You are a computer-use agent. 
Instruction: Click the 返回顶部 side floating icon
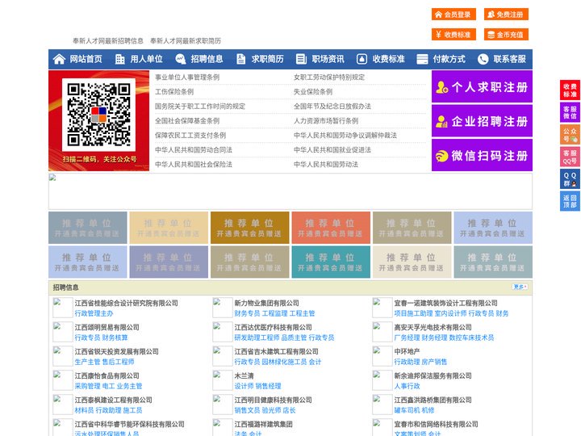[570, 201]
